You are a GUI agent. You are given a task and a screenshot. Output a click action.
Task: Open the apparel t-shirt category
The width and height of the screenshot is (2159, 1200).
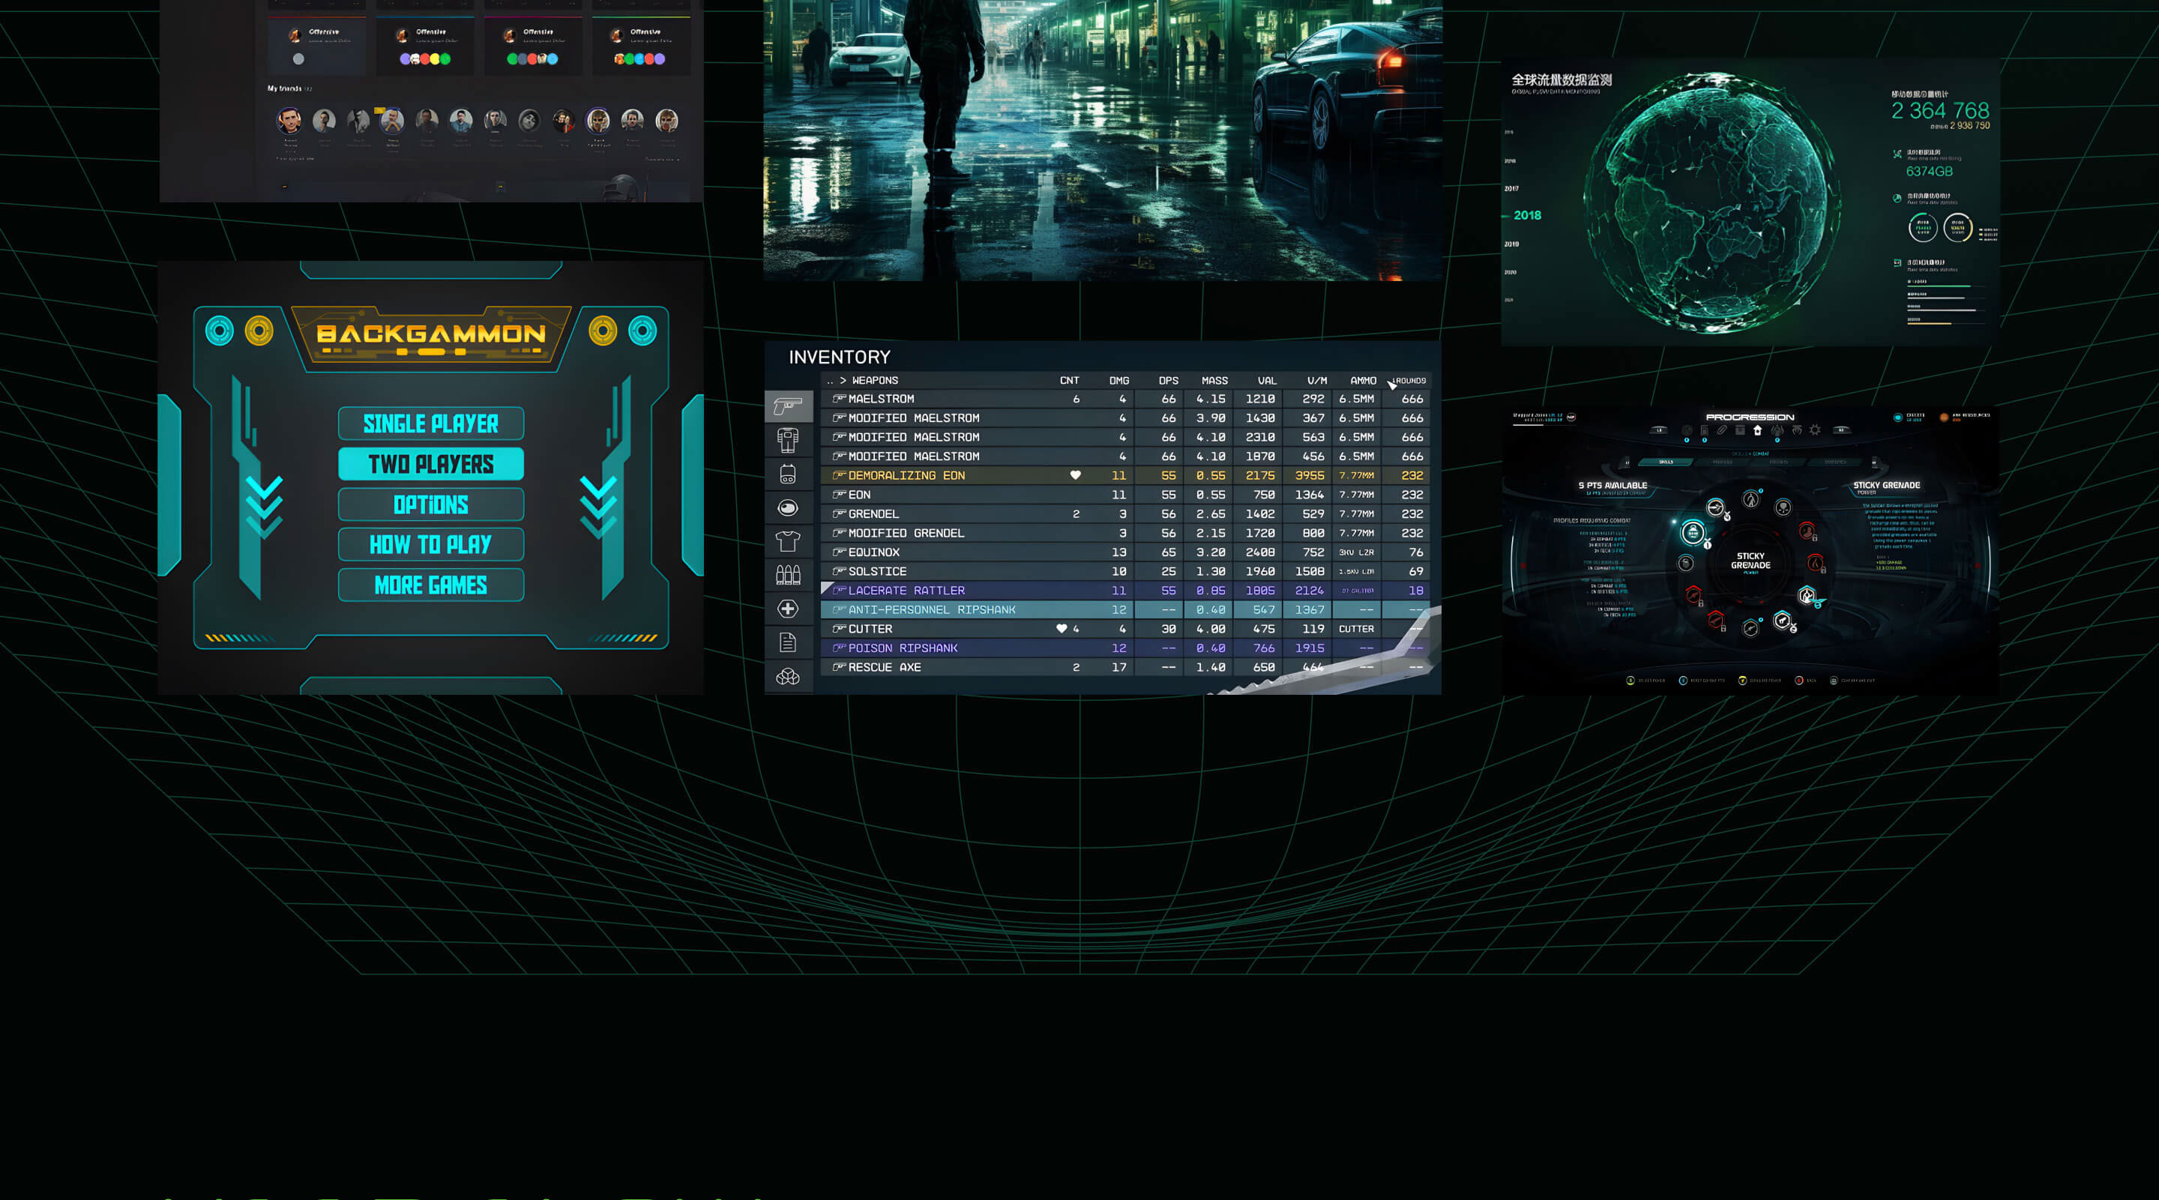click(788, 541)
